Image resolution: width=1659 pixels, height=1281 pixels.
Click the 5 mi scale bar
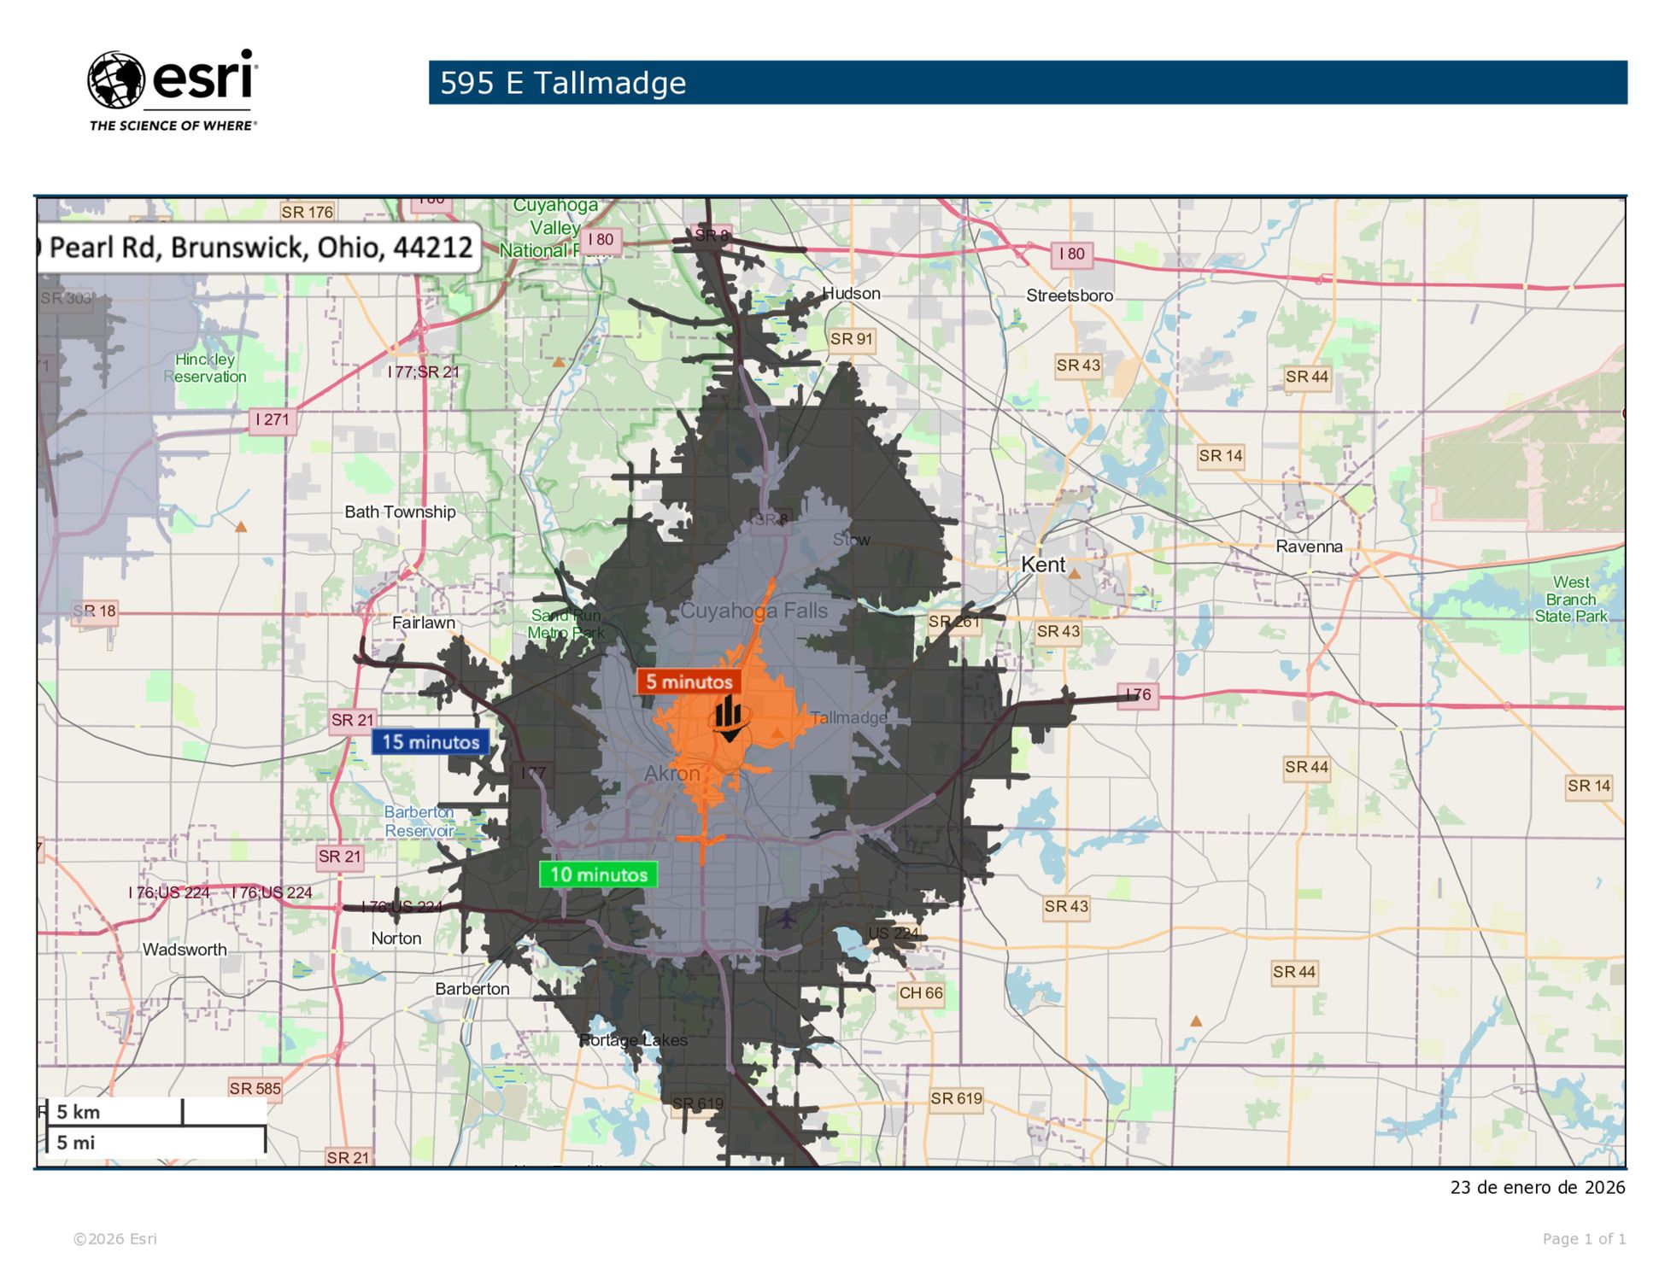(155, 1143)
